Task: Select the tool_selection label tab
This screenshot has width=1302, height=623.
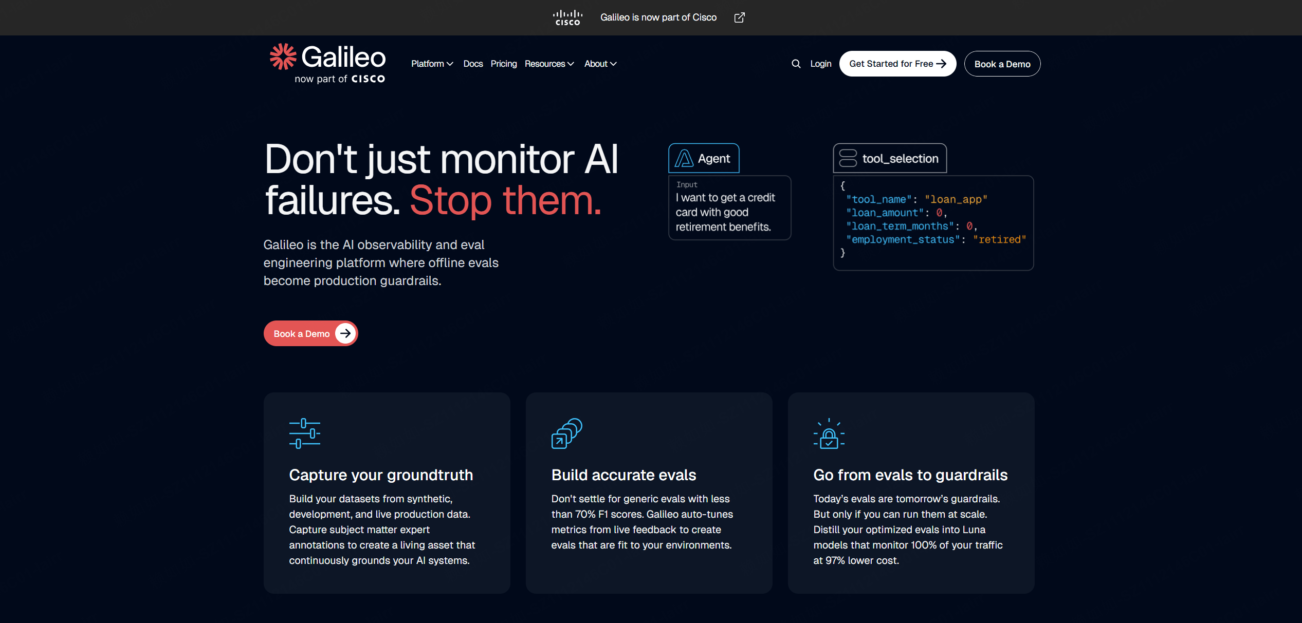Action: [x=890, y=158]
